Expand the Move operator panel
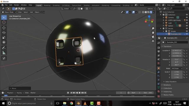Viewport: 189px width, 106px height. pos(20,88)
